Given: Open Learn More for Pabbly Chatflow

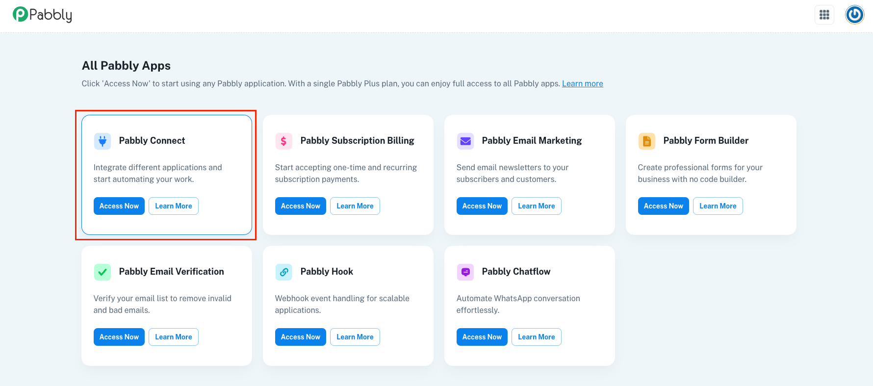Looking at the screenshot, I should pyautogui.click(x=536, y=337).
